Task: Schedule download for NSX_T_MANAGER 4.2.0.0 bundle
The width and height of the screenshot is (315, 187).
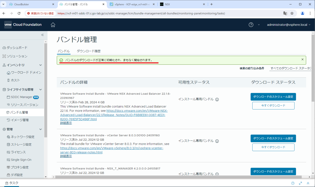Action: tap(273, 171)
